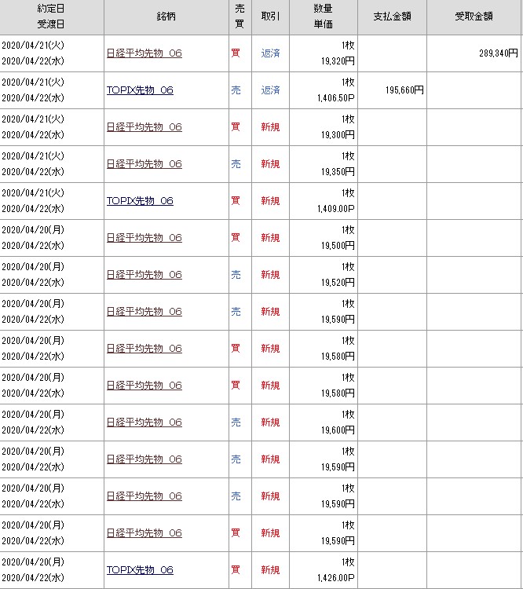Open 日経平均先物 06 link in 19,500円 row
The height and width of the screenshot is (589, 523).
pyautogui.click(x=144, y=238)
